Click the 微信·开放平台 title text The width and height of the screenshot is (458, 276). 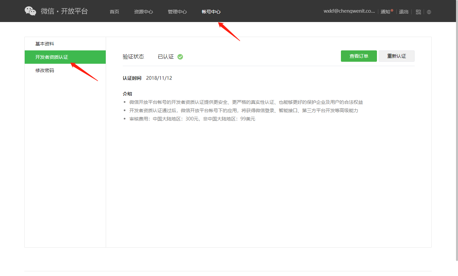tap(64, 11)
